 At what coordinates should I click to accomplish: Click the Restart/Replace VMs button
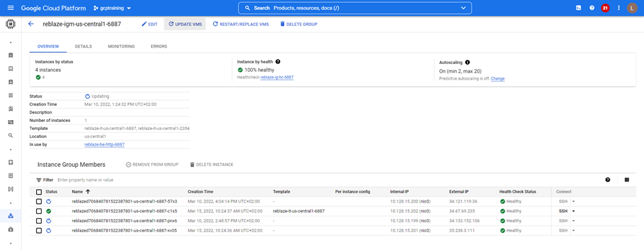point(240,24)
